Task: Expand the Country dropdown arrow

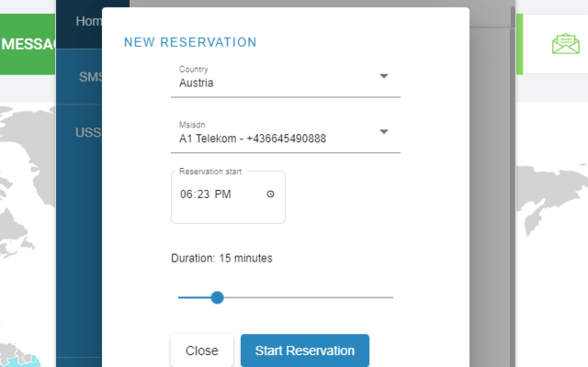Action: [384, 76]
